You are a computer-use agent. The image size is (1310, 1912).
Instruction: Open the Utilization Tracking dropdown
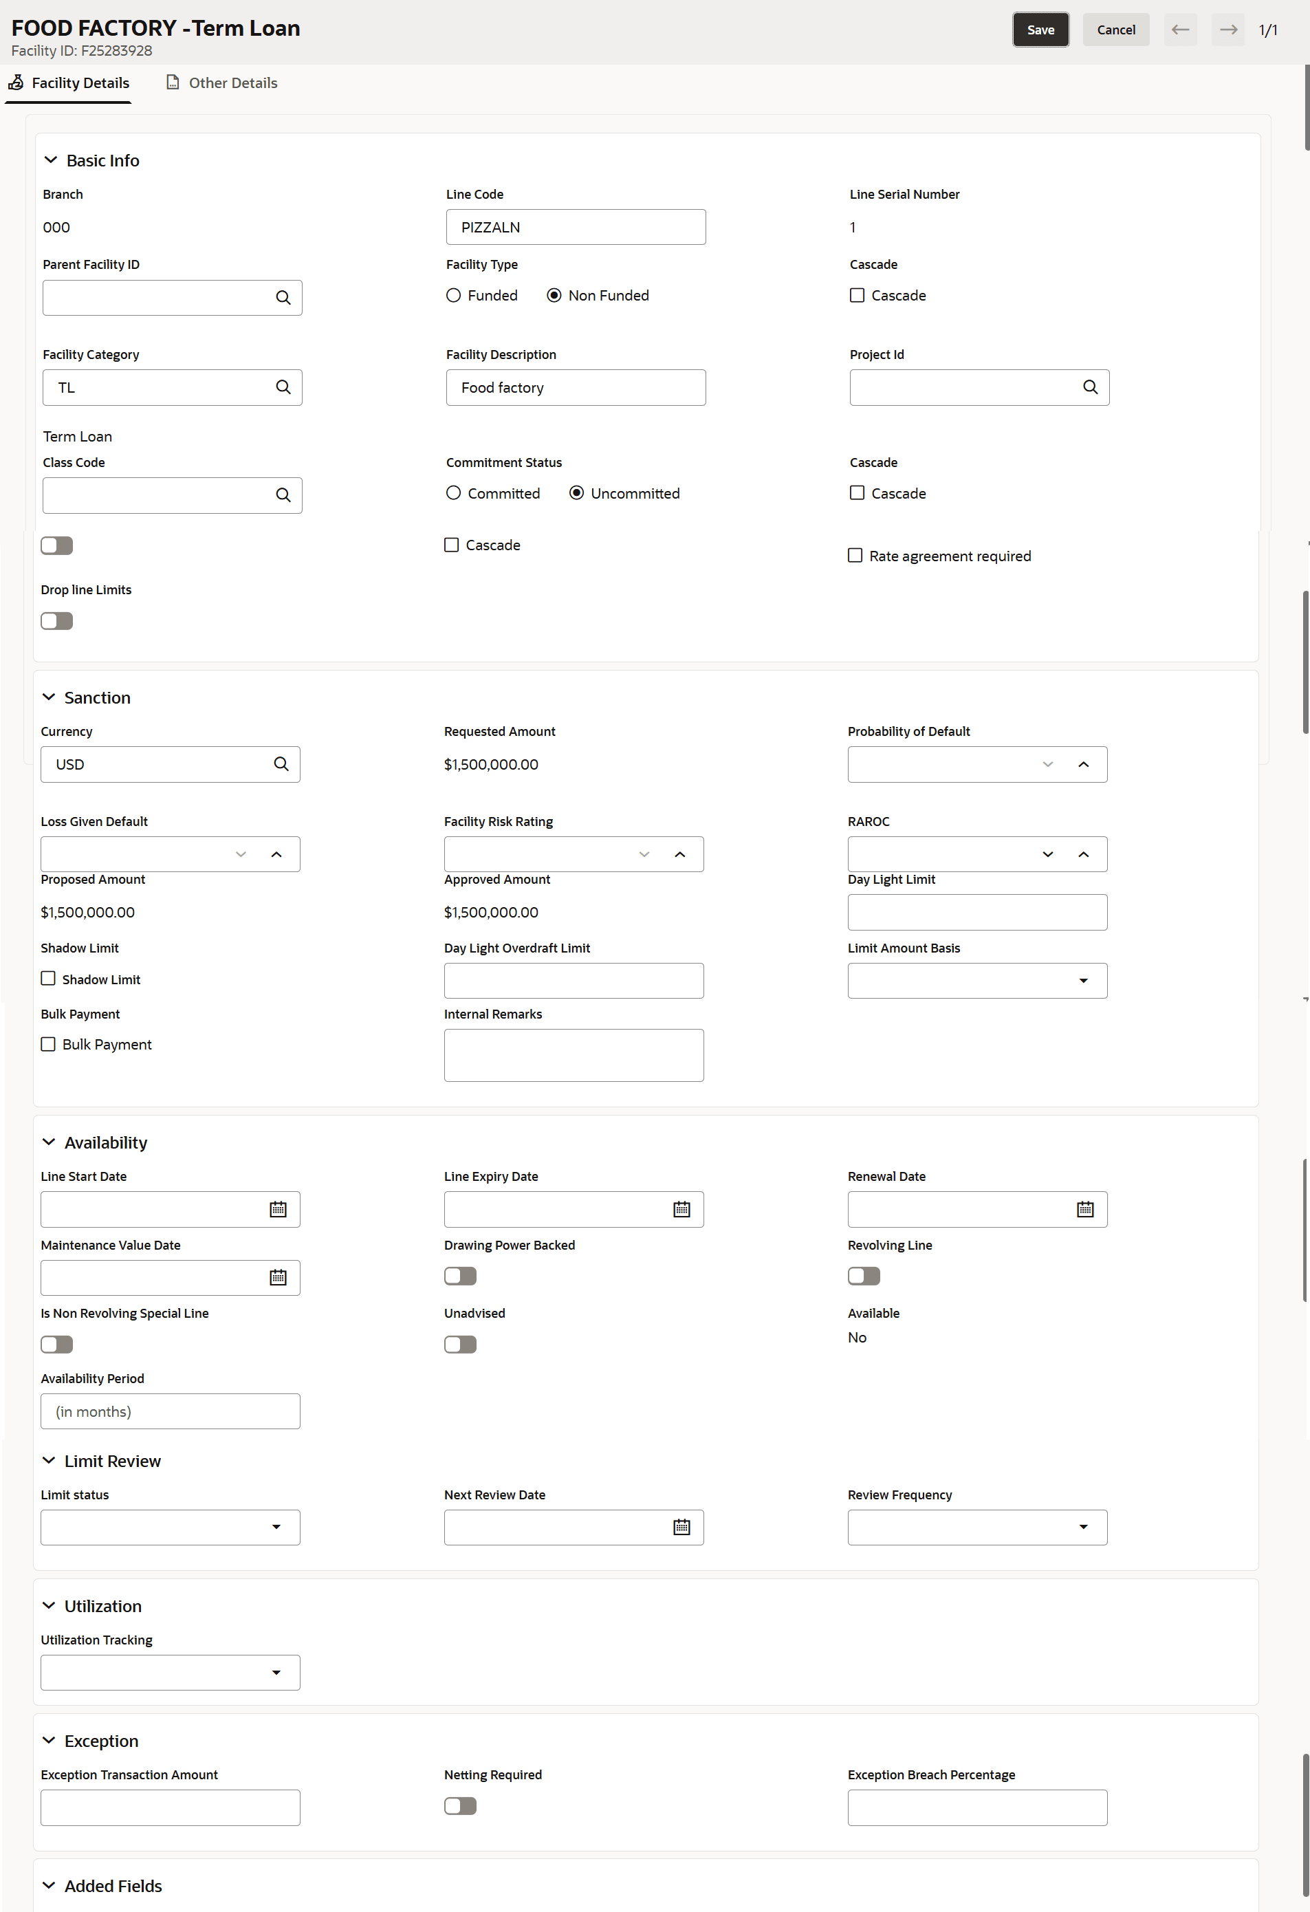pyautogui.click(x=171, y=1673)
